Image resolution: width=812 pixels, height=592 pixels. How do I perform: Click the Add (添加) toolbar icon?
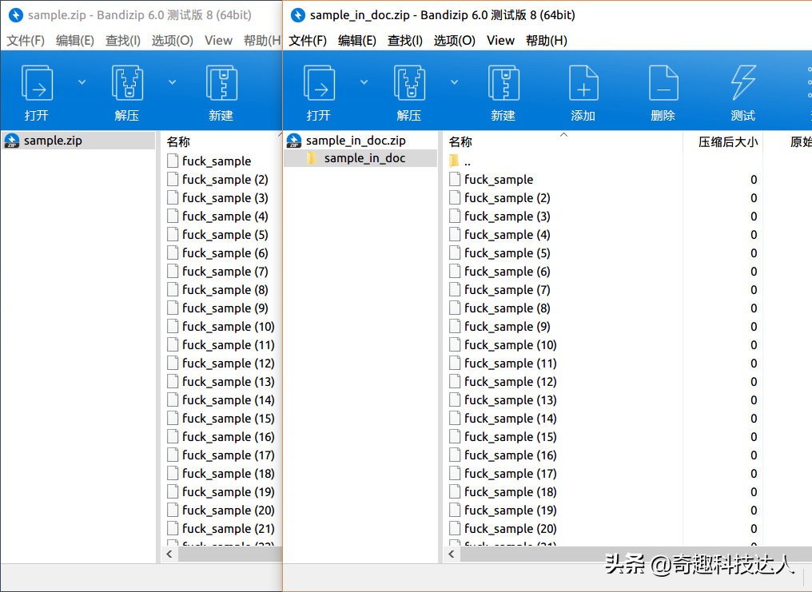(583, 83)
